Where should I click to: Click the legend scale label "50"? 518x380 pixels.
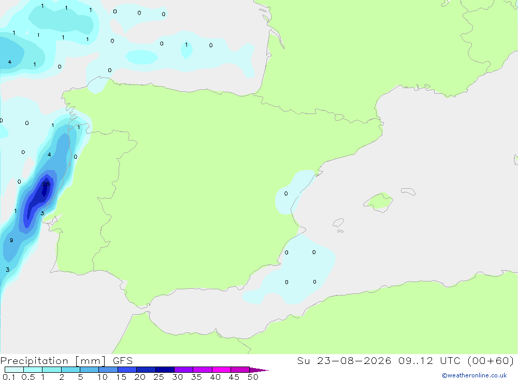(x=253, y=377)
